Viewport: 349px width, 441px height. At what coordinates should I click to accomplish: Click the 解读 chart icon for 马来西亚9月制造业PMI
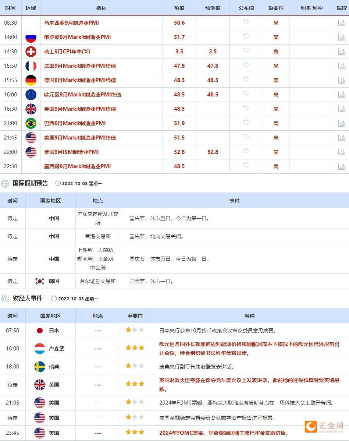342,22
